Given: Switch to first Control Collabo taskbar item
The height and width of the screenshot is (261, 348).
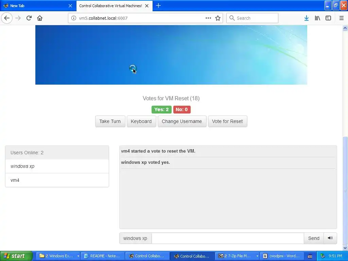Looking at the screenshot, I should pyautogui.click(x=147, y=256).
